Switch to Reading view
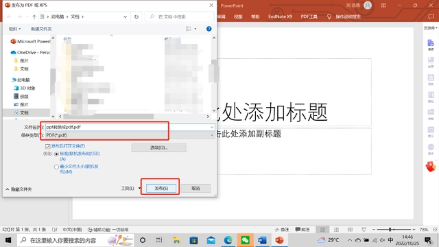The image size is (439, 247). 350,230
